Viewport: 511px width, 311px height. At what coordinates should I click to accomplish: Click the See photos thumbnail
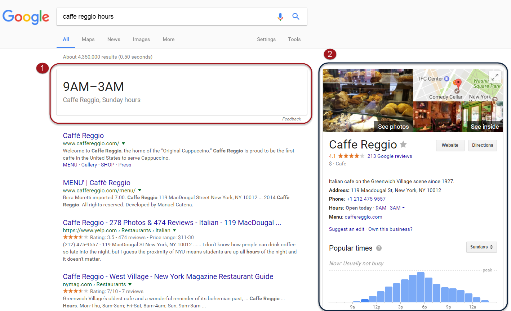368,101
